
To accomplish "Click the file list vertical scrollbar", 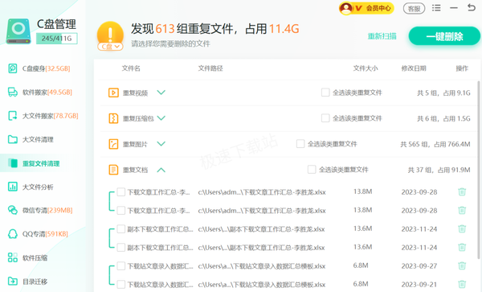I will [x=478, y=170].
